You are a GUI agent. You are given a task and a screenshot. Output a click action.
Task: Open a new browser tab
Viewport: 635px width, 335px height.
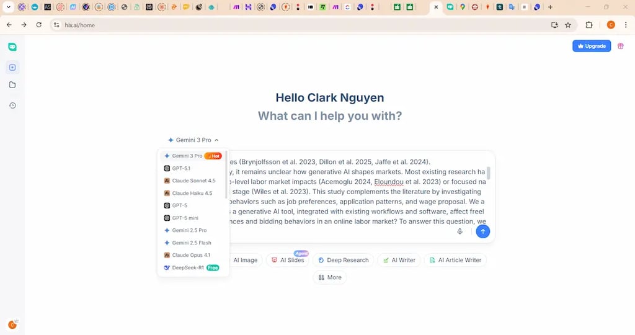550,7
